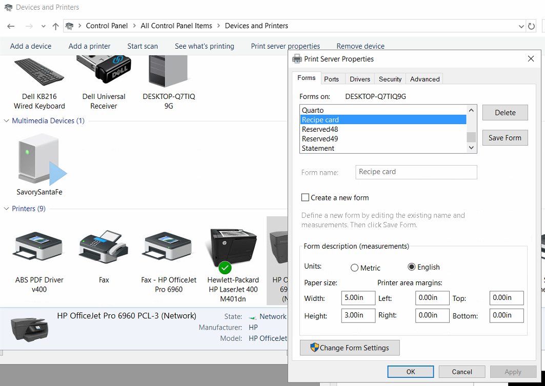Select the plain Fax printer icon

click(104, 247)
